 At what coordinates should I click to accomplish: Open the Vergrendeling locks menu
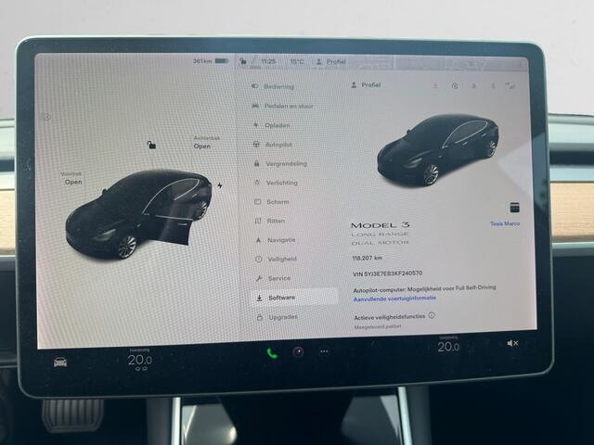(x=280, y=163)
